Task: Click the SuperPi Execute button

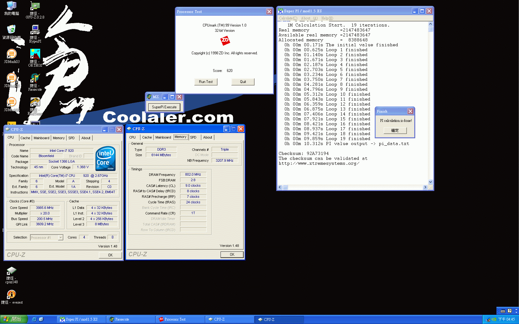Action: (x=164, y=107)
